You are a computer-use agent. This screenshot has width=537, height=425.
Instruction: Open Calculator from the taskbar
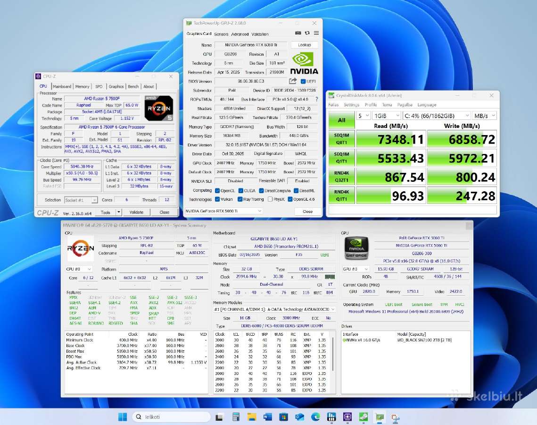(236, 417)
